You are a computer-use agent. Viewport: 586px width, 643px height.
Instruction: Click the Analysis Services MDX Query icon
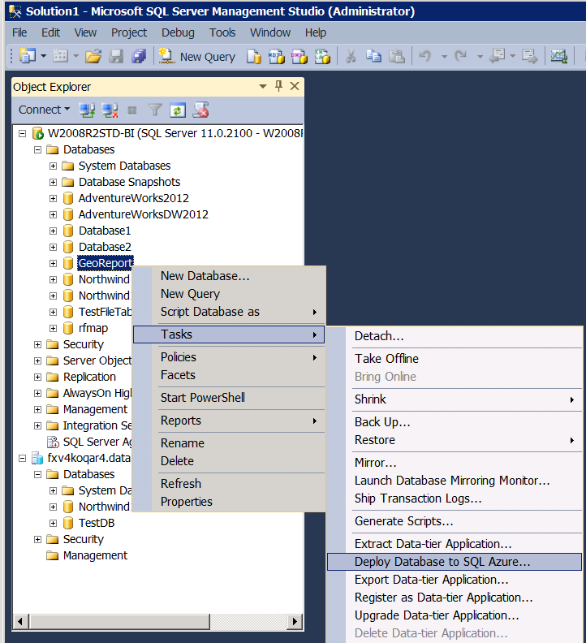[277, 56]
